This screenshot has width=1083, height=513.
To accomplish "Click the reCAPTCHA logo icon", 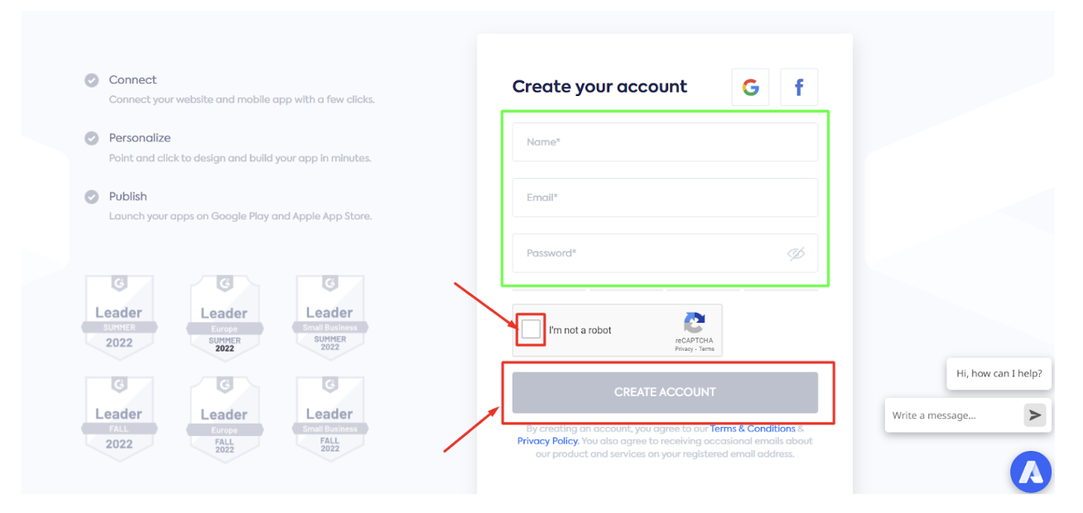I will (x=694, y=323).
